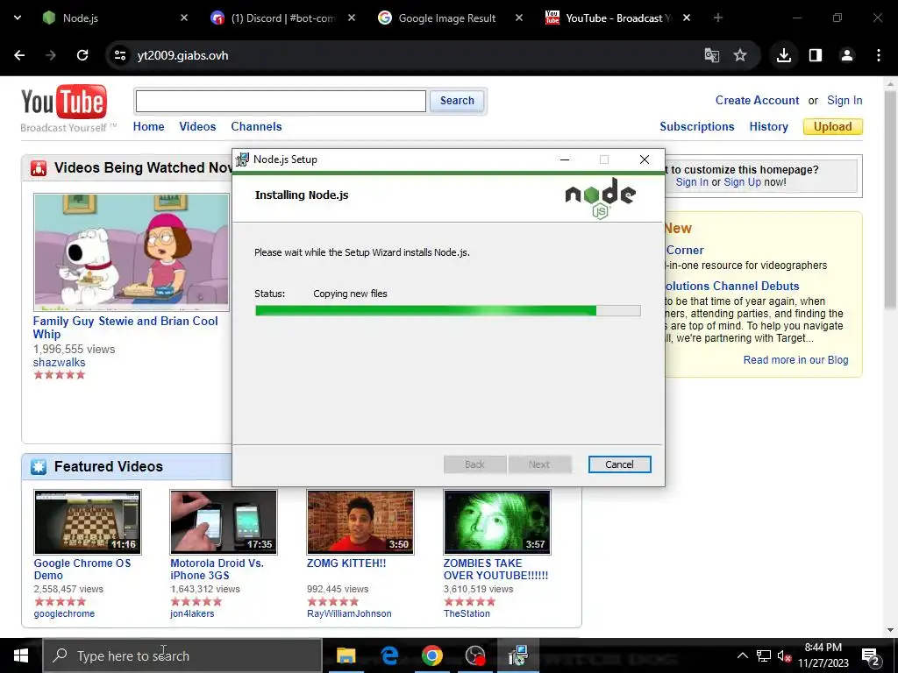Click Node.js Setup title bar icon
898x673 pixels.
point(242,159)
